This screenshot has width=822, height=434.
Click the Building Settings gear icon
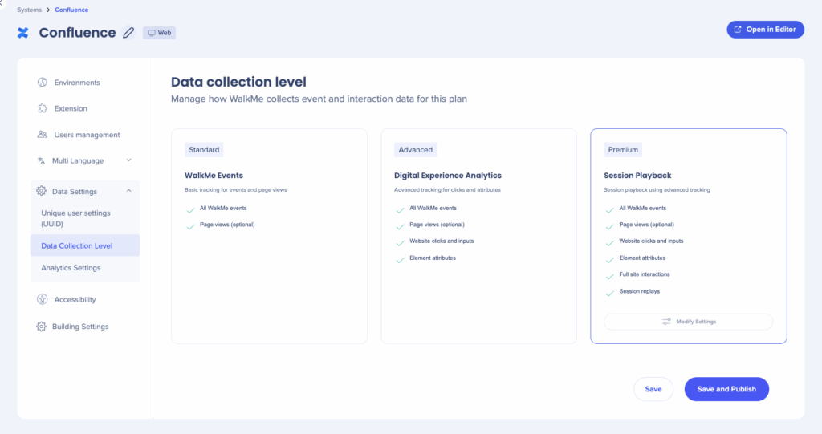[41, 327]
